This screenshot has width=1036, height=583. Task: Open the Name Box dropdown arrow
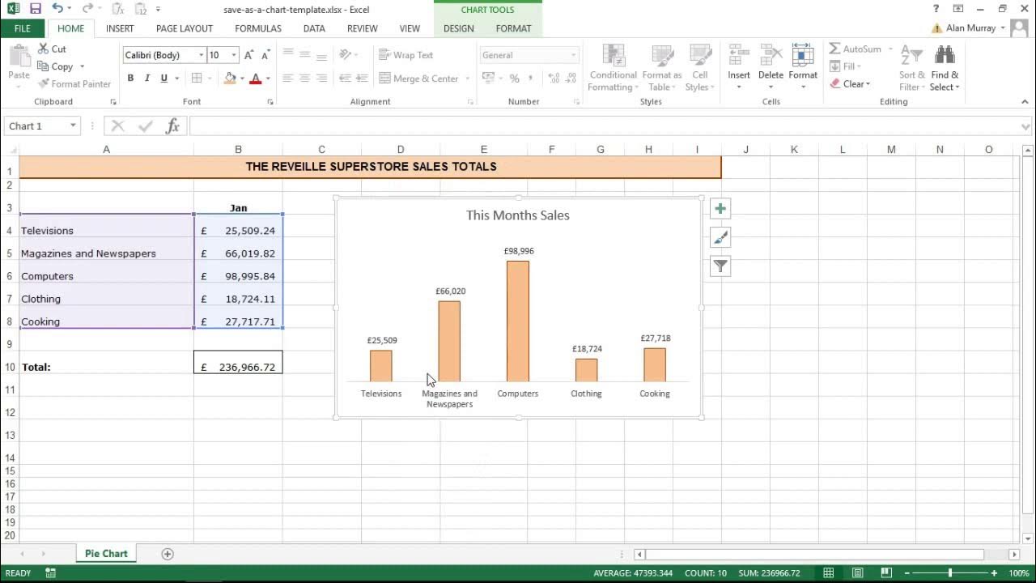pos(73,126)
